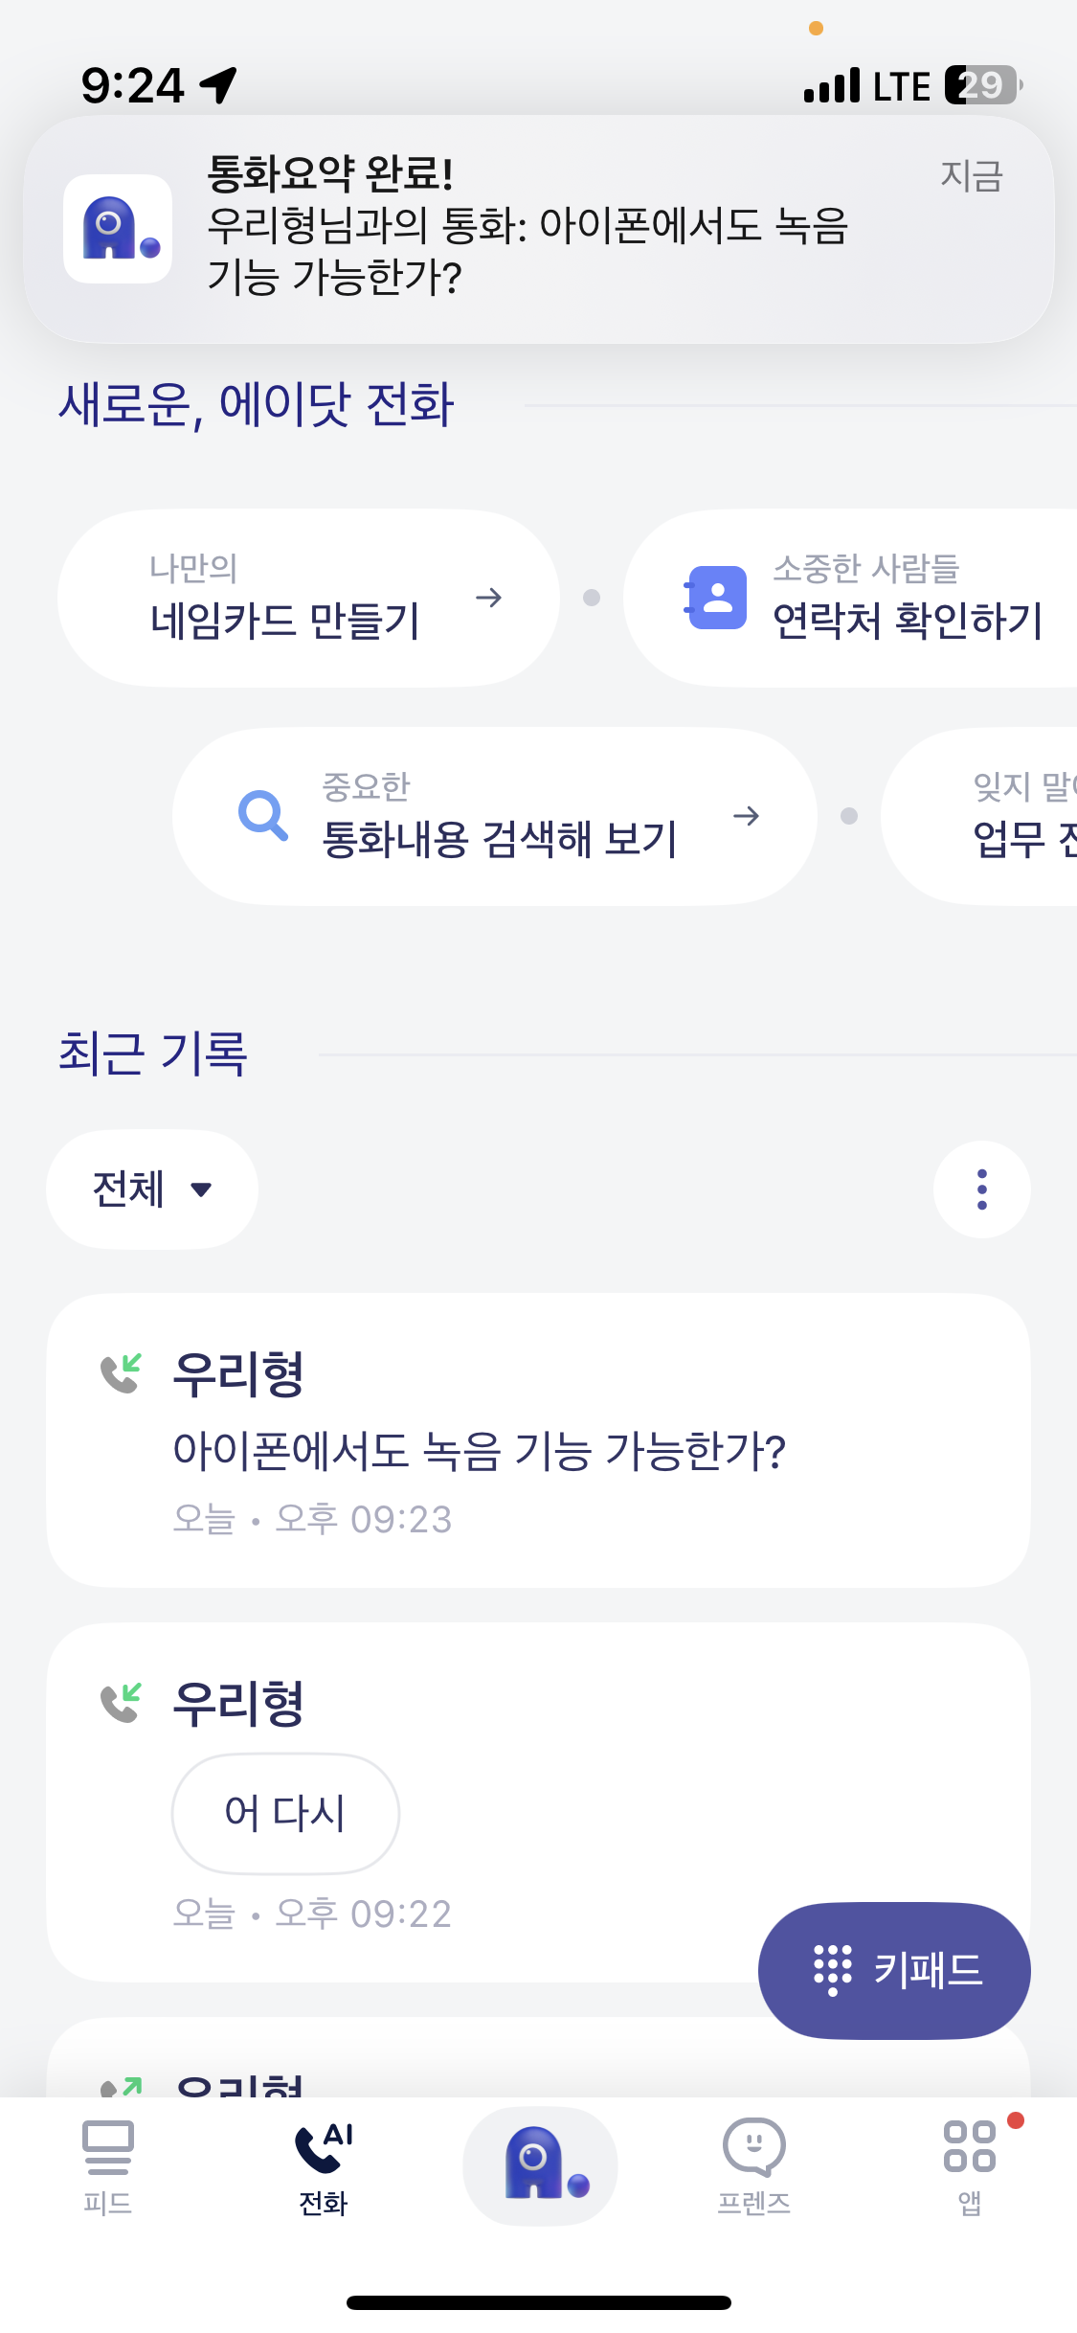Tap incoming call icon on first 우리형 entry
The width and height of the screenshot is (1077, 2333).
click(122, 1373)
